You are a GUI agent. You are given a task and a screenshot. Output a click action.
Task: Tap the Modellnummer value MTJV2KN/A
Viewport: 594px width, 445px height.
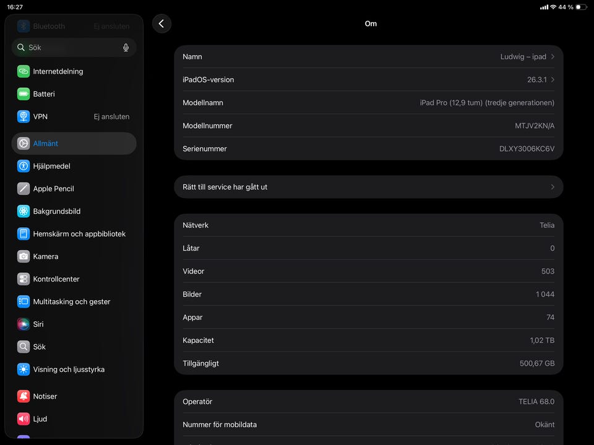pos(535,126)
